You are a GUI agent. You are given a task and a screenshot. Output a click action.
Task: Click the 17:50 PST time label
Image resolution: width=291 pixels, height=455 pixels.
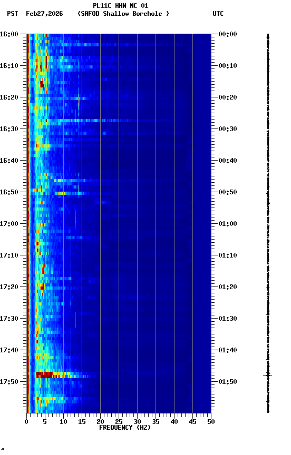coord(9,382)
